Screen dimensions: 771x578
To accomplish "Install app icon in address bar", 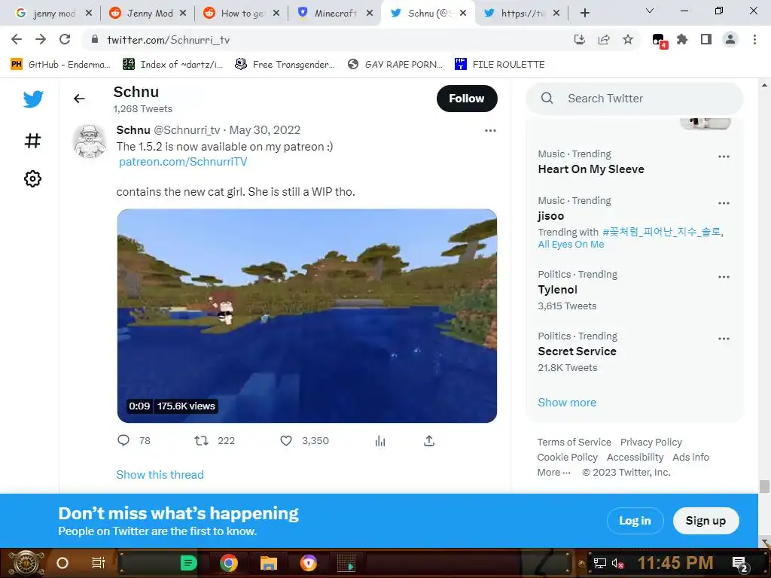I will click(580, 39).
